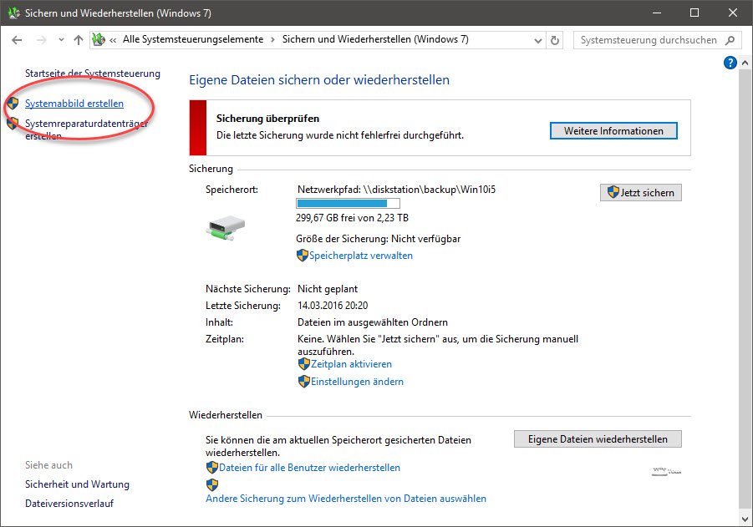Click Systemabbild erstellen link
Screen dimensions: 753x527
click(74, 104)
